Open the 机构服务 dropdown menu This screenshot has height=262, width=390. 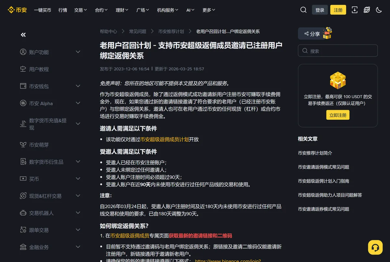[x=168, y=10]
